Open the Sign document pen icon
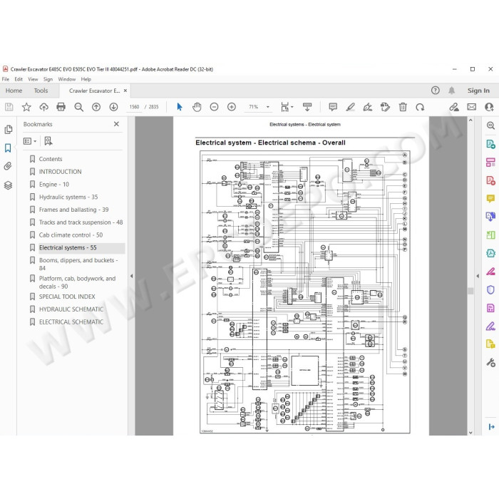Viewport: 499px width, 499px height. coord(368,107)
